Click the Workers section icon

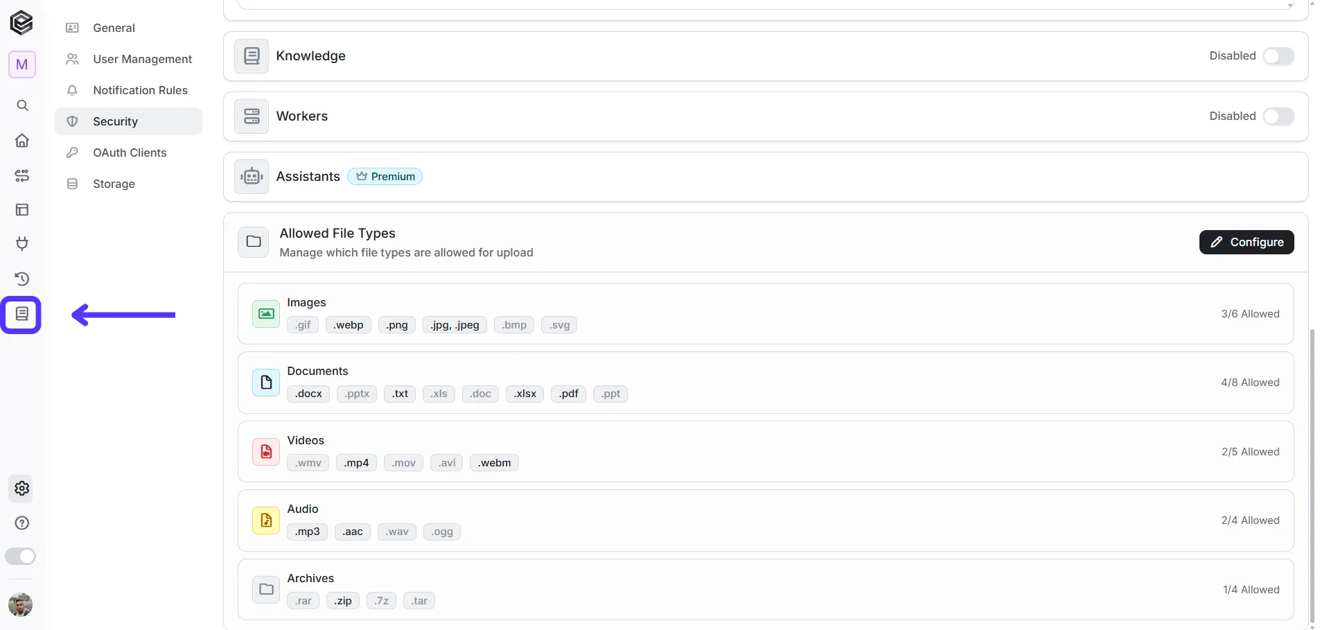pos(252,116)
